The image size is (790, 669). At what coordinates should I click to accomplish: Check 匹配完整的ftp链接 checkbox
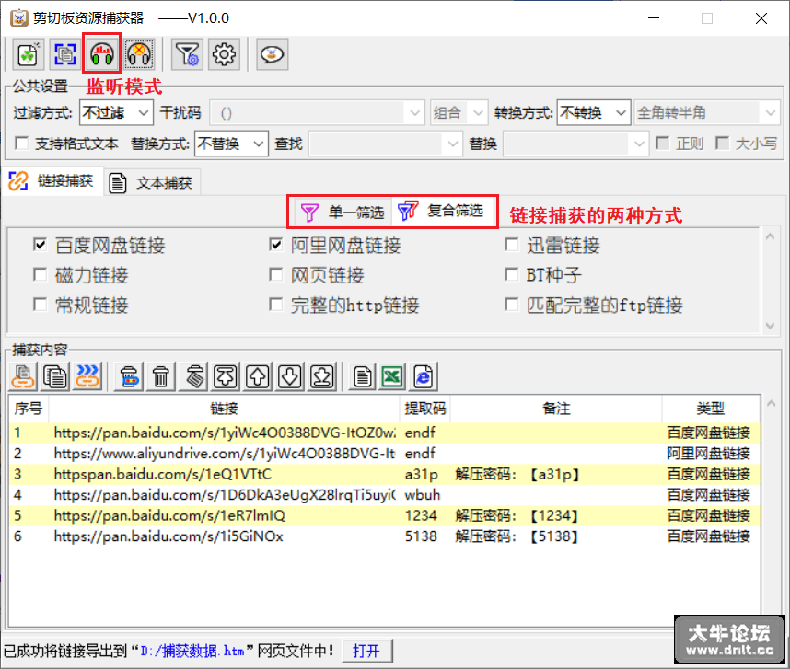tap(512, 305)
